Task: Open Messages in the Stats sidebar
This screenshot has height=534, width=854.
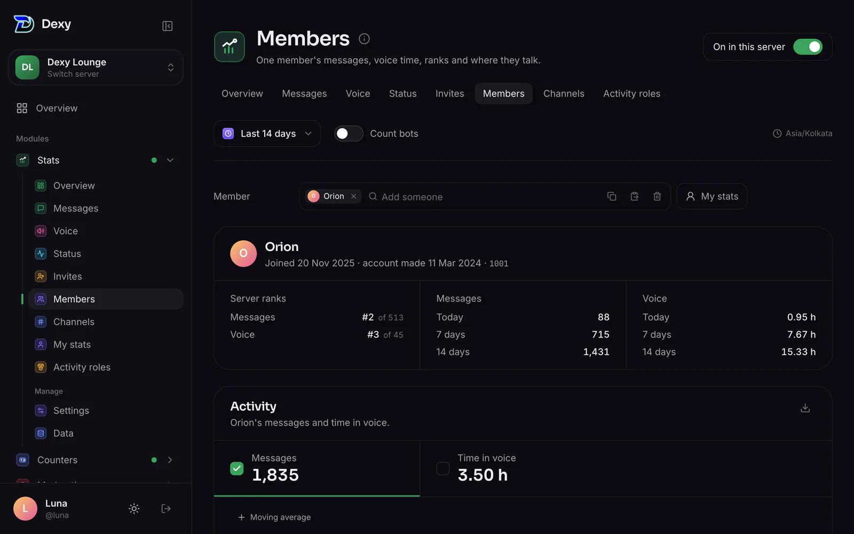Action: point(106,208)
